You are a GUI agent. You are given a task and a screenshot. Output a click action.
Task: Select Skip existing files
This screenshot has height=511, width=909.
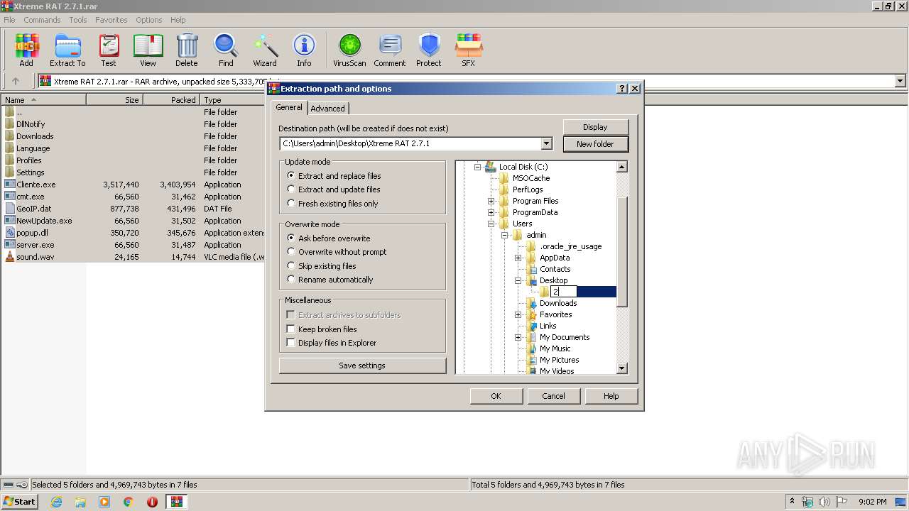(291, 266)
